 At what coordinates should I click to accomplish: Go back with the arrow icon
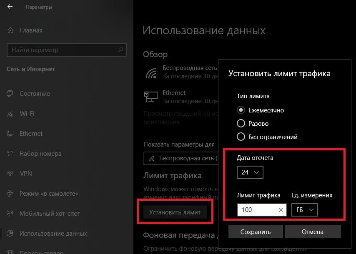click(10, 7)
